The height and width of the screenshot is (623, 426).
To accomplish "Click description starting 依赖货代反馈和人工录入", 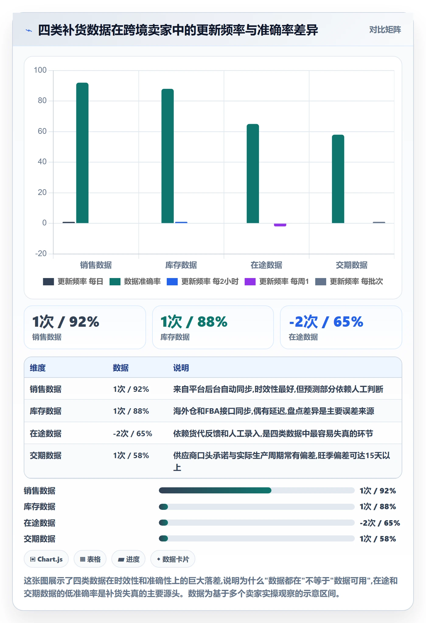I will (x=273, y=433).
